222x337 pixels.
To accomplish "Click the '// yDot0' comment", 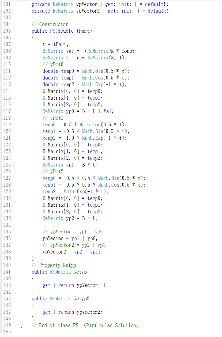I will (53, 65).
